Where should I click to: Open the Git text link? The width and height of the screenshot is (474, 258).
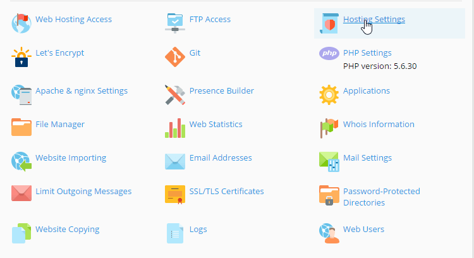click(195, 53)
